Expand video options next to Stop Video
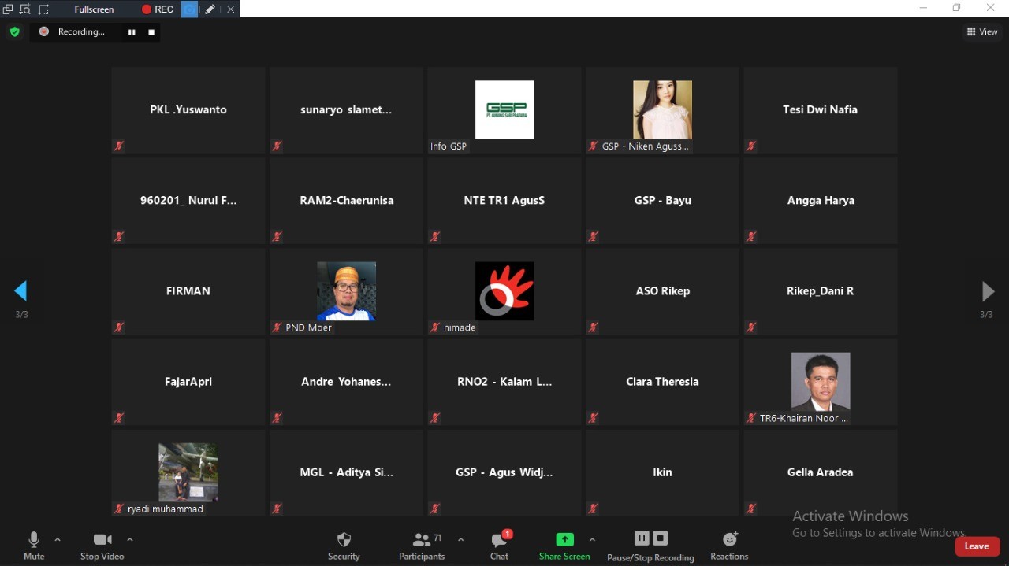The height and width of the screenshot is (566, 1009). [130, 539]
